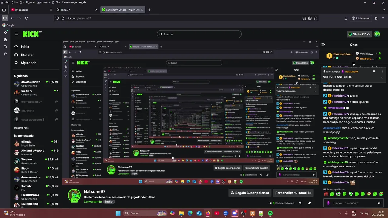
Task: Open recommended channel LACOBRAAA
Action: click(x=36, y=197)
